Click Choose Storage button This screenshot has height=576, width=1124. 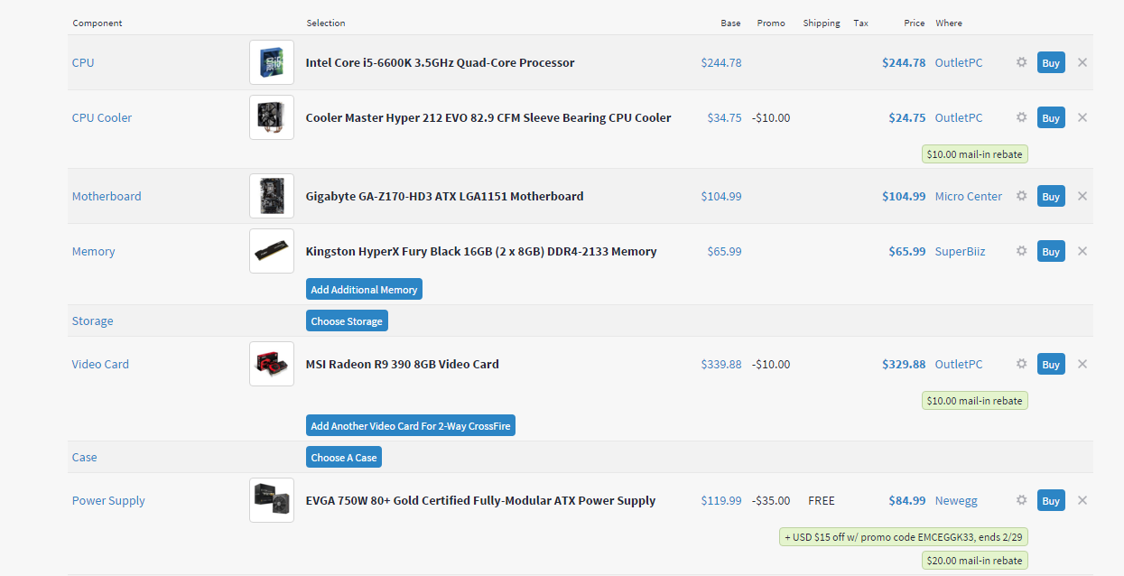pyautogui.click(x=347, y=321)
